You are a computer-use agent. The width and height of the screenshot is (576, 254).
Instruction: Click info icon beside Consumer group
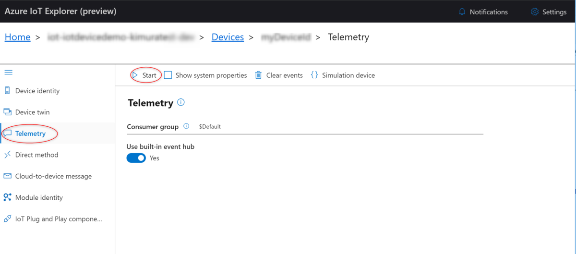186,126
